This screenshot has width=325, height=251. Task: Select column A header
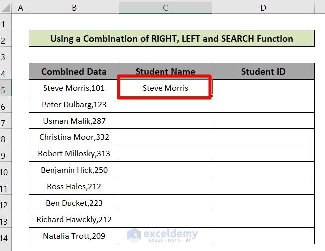coord(21,7)
